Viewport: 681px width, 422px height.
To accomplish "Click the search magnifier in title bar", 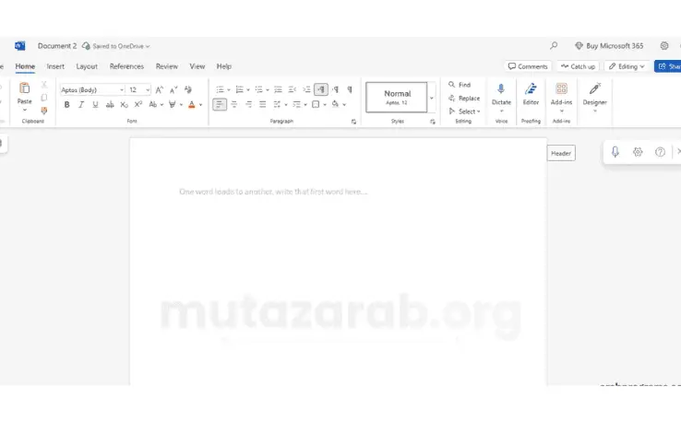I will 554,45.
